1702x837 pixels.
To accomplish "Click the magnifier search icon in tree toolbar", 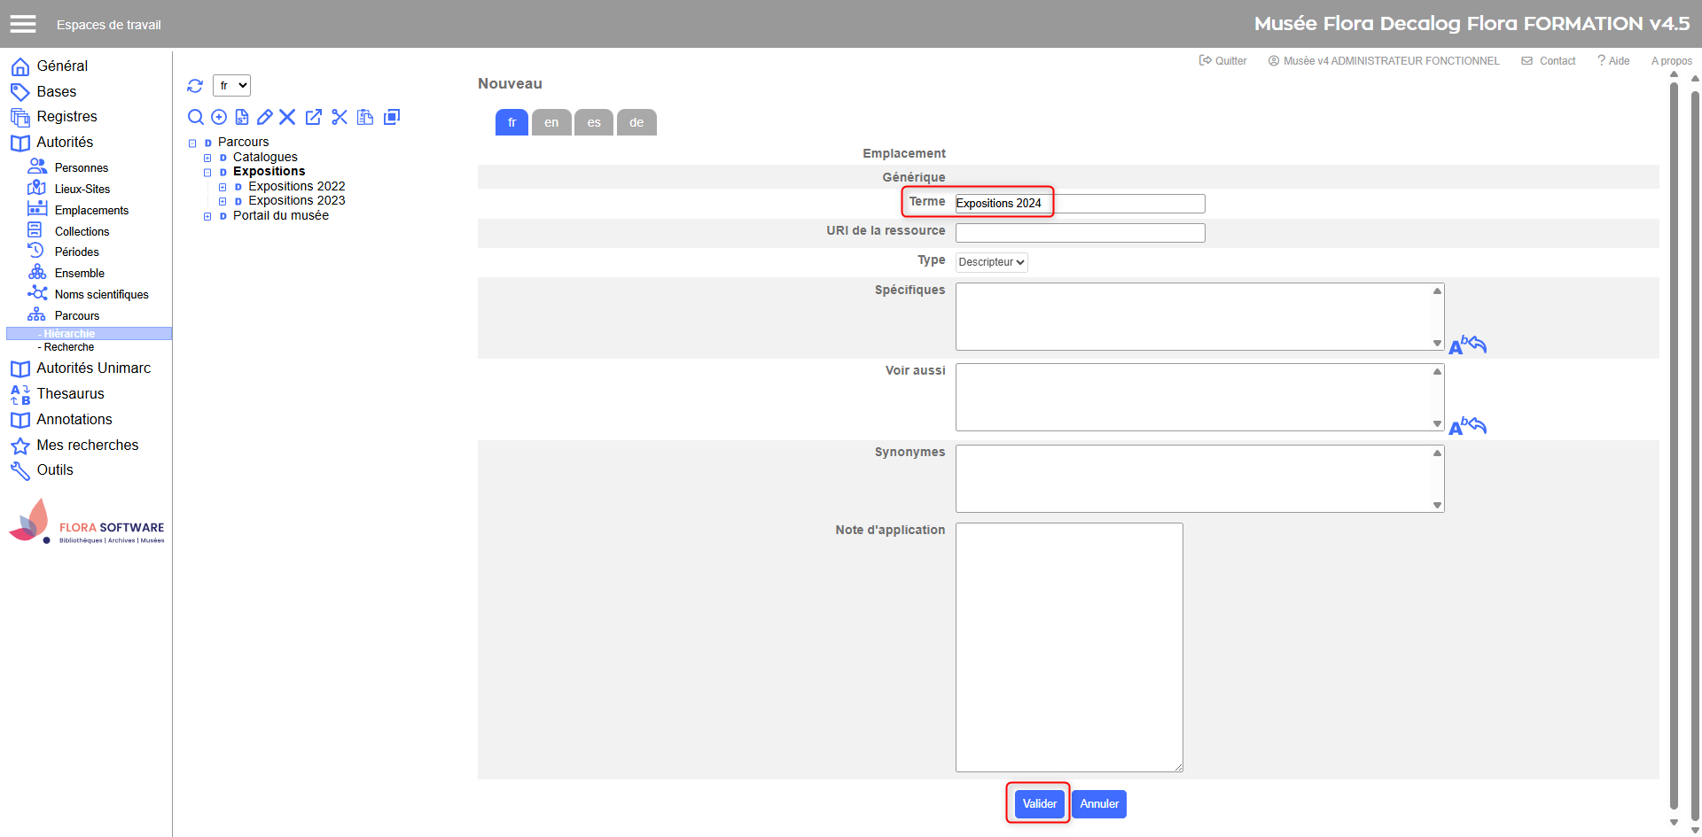I will click(x=196, y=117).
